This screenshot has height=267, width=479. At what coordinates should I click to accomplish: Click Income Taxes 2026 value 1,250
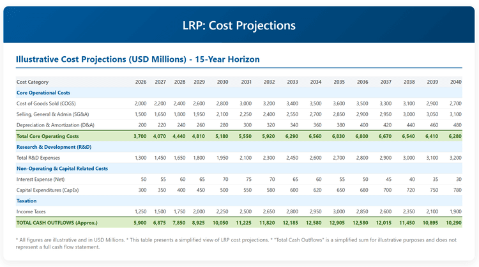click(141, 211)
